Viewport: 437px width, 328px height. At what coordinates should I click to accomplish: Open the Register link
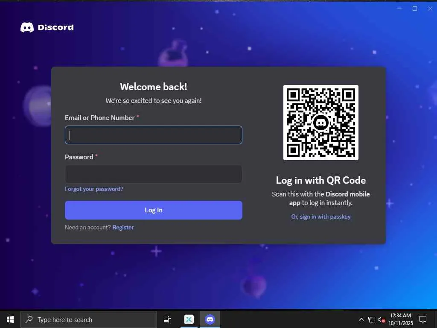(123, 227)
